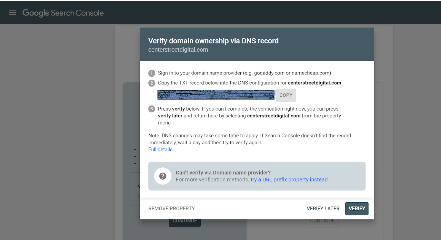Click the 'Sign in to your domain name provider' step text

244,73
